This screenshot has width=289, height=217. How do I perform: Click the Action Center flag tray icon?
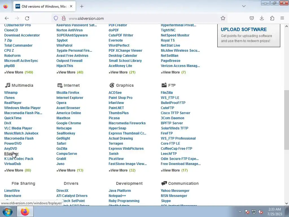[x=247, y=212]
